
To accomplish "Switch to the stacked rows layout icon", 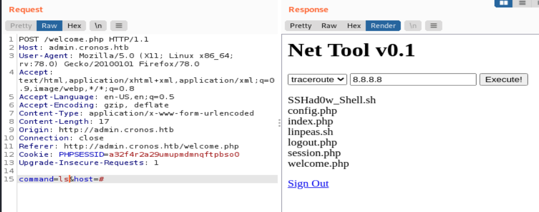I will coord(522,3).
